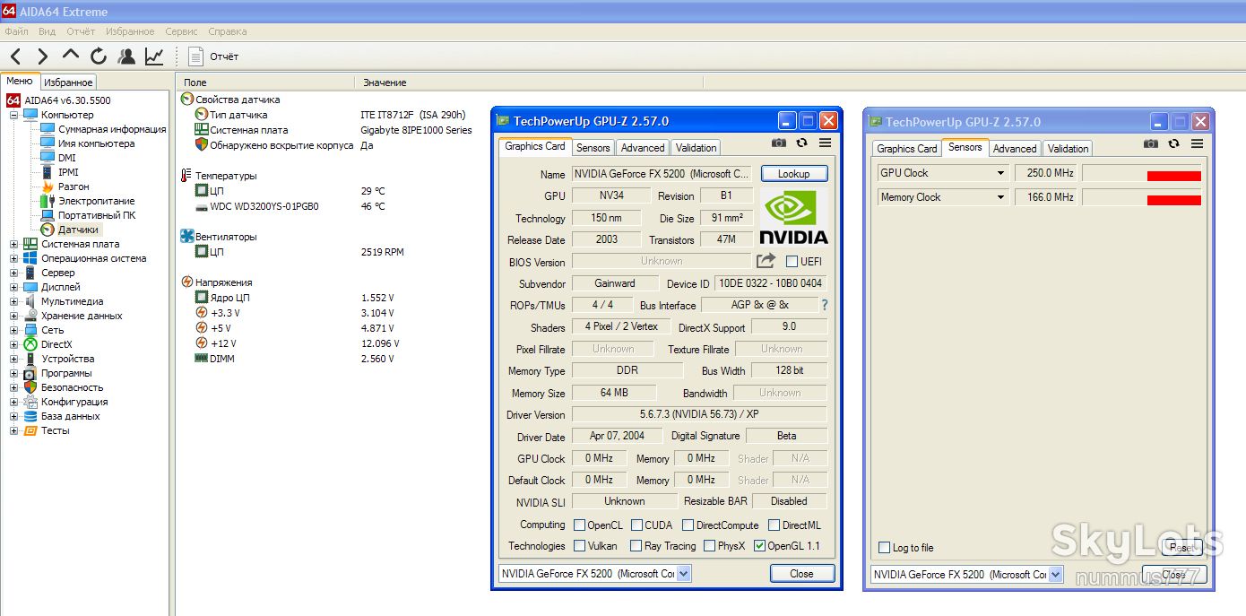Click the BIOS export share icon
The image size is (1246, 616).
click(766, 261)
